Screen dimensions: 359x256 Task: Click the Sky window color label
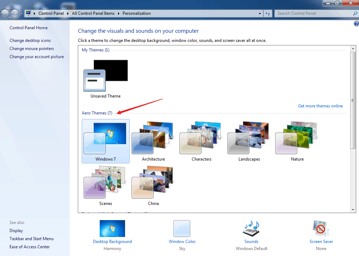182,249
